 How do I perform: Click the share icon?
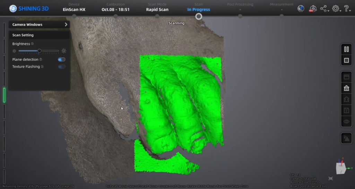(323, 9)
